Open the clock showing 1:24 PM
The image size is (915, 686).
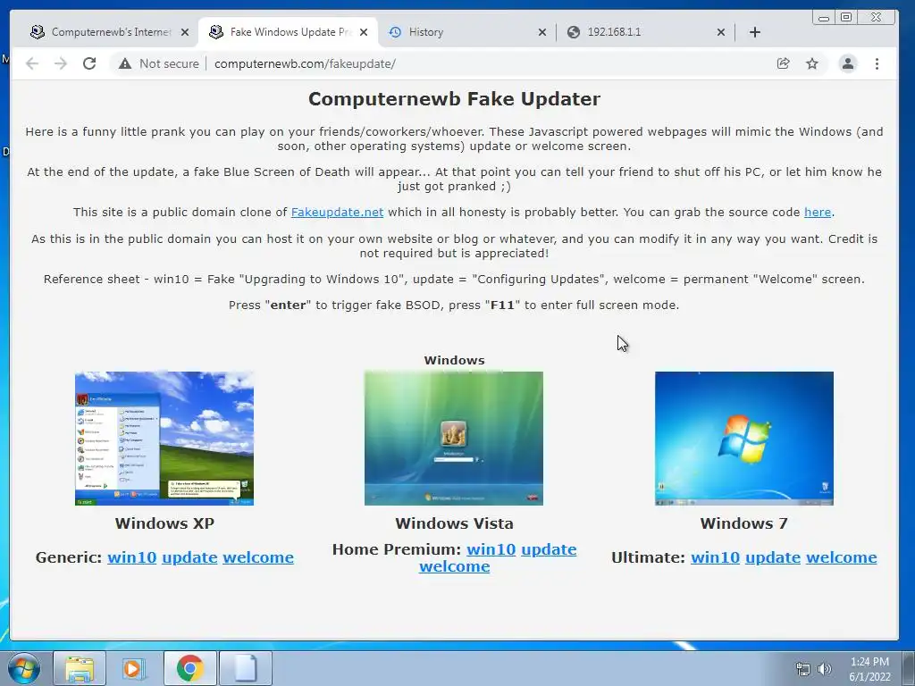coord(869,669)
